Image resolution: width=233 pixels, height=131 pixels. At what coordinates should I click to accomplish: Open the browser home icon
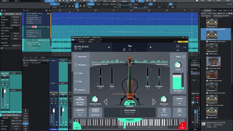coord(202,11)
